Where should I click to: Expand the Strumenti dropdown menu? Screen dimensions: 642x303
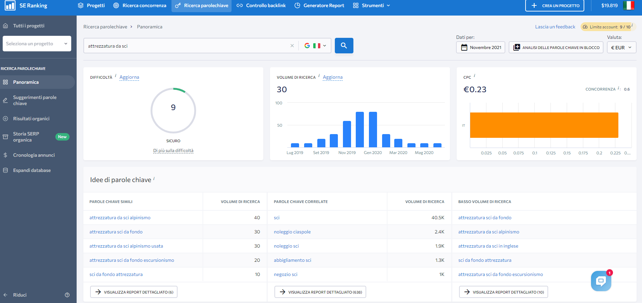(371, 5)
